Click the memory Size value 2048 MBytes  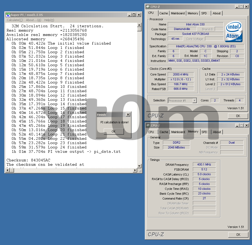[x=176, y=148]
